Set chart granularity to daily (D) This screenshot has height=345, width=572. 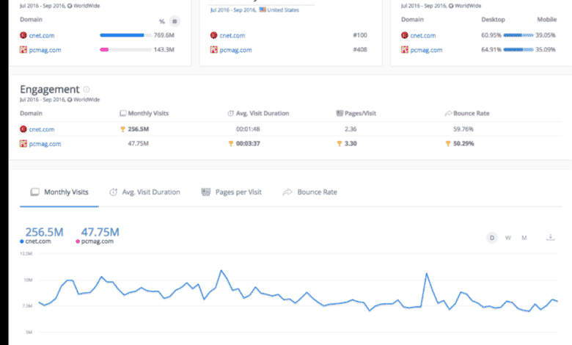coord(492,238)
